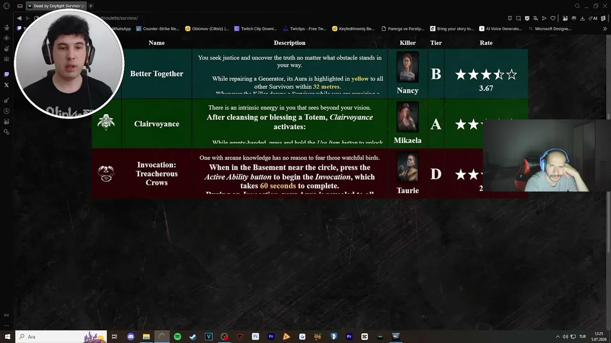Open the WhatsApp bookmark
611x343 pixels.
121,29
